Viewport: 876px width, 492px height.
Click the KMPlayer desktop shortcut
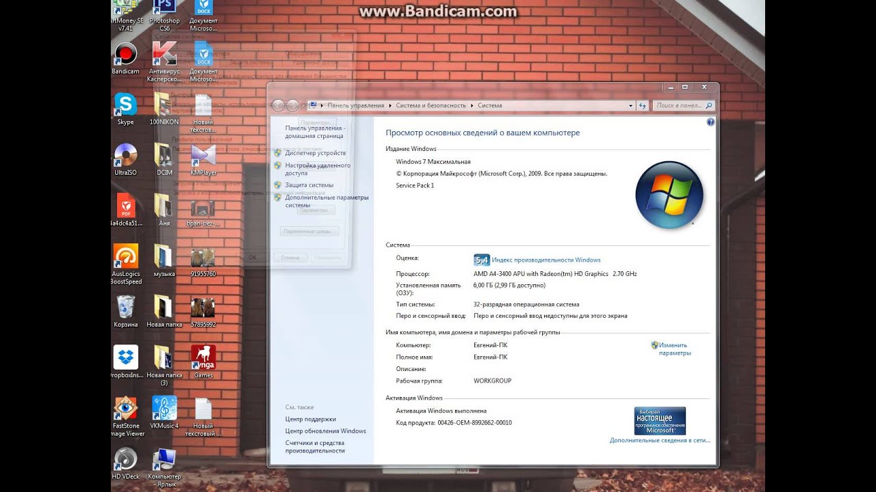click(203, 160)
